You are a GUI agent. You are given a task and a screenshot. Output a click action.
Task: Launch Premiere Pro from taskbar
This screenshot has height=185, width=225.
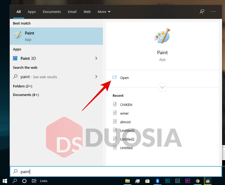coord(188,181)
